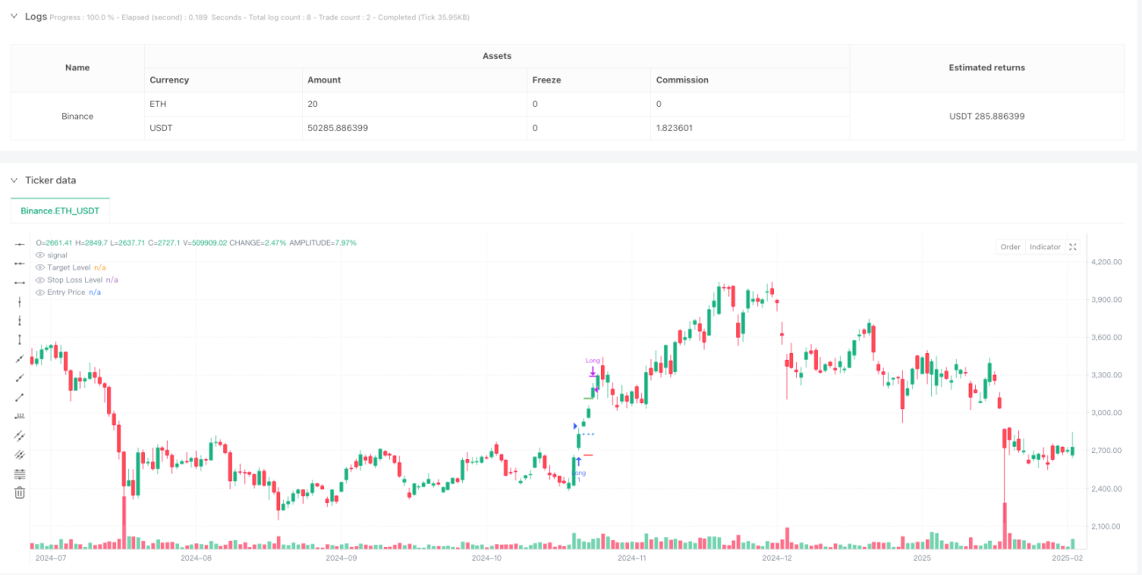Collapse the Ticker data section

(14, 180)
